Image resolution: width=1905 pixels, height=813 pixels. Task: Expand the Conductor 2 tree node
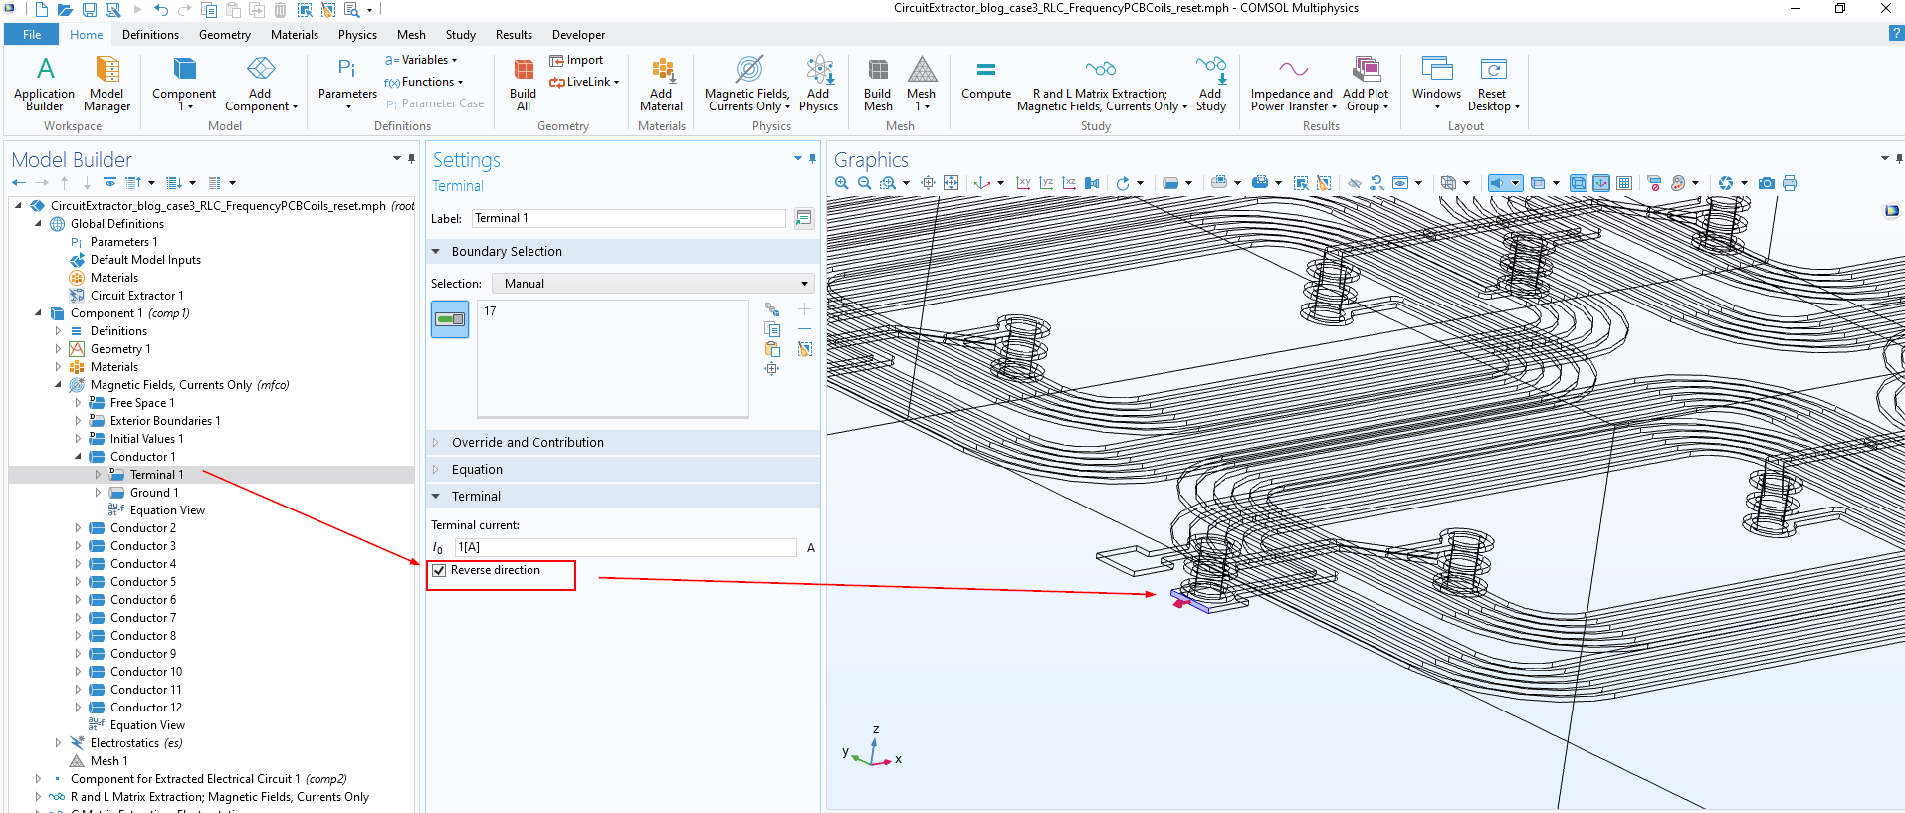pyautogui.click(x=78, y=528)
